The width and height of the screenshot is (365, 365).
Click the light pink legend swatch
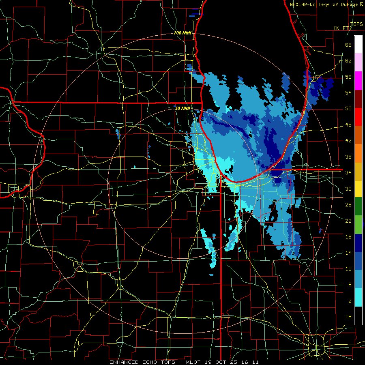coord(358,62)
